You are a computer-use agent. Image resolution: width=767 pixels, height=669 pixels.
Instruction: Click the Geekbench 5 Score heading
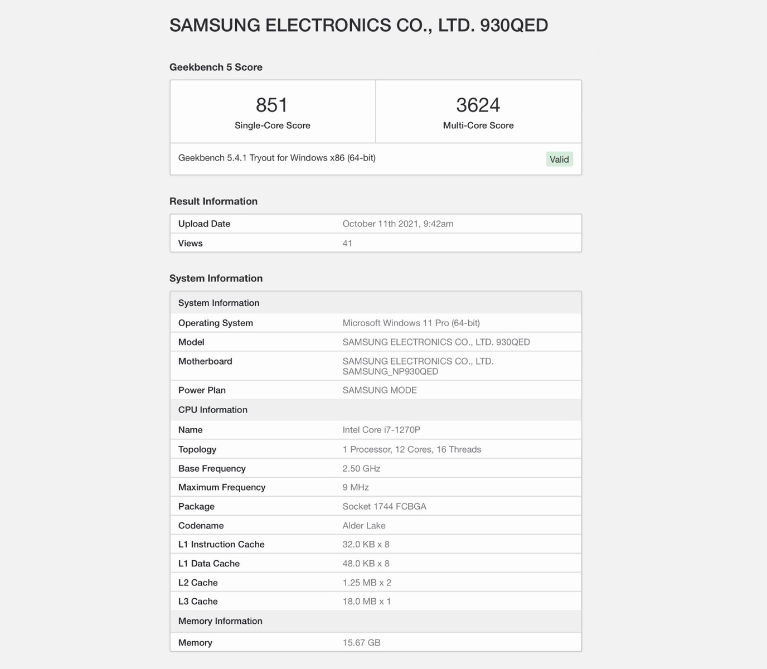click(x=216, y=67)
